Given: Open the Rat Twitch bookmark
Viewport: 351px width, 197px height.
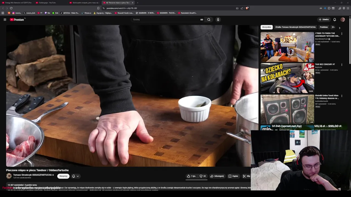Looking at the screenshot, I should click(x=47, y=13).
